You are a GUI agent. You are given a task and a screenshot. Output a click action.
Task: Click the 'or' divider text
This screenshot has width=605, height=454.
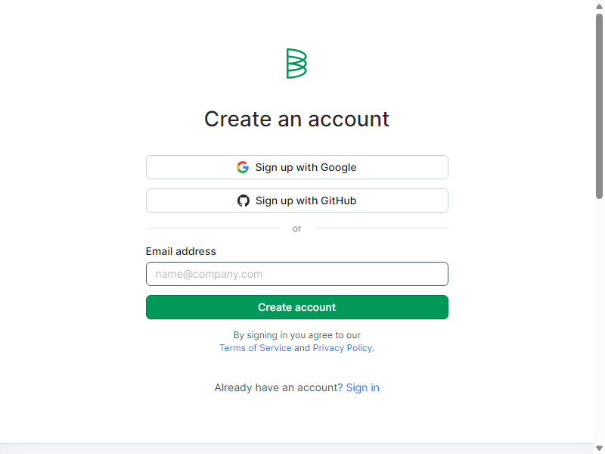(296, 229)
